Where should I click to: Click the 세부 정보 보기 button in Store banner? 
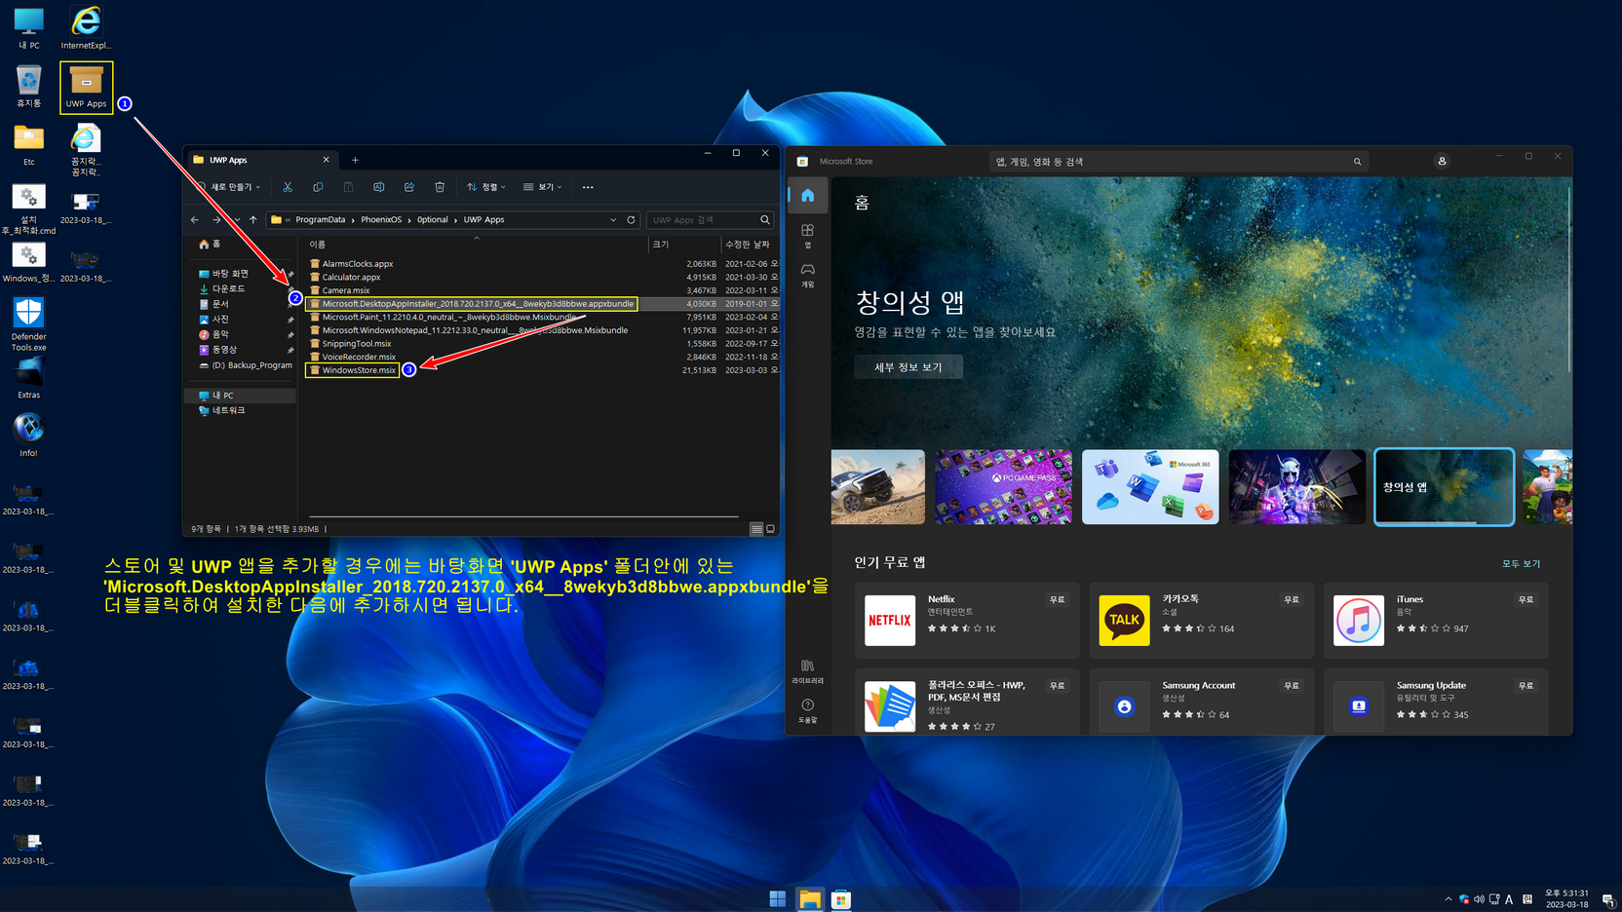pyautogui.click(x=908, y=367)
